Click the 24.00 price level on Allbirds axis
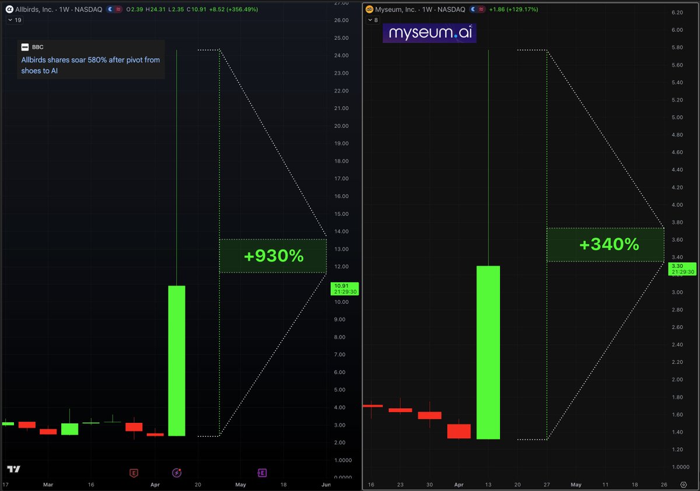The width and height of the screenshot is (700, 491). (x=340, y=55)
